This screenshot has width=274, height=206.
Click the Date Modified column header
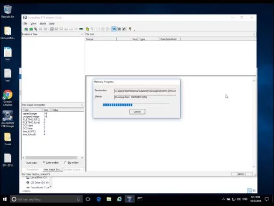coord(170,39)
